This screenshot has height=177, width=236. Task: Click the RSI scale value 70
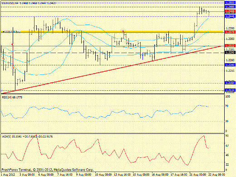pos(227,106)
